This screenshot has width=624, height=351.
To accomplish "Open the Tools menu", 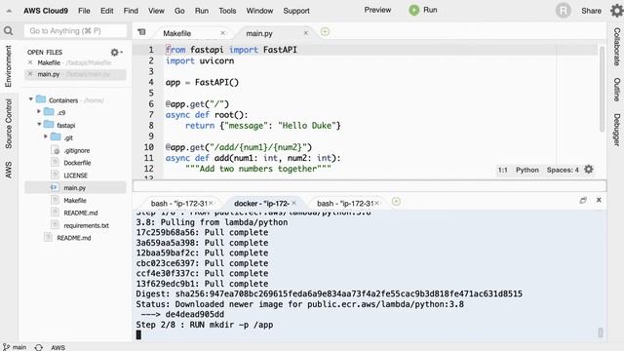I will pyautogui.click(x=227, y=11).
